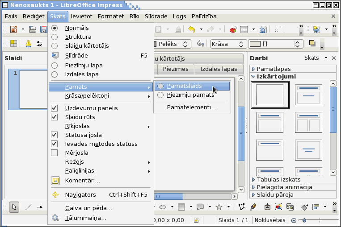
Task: Choose Izdales lapa view option
Action: tap(55, 74)
